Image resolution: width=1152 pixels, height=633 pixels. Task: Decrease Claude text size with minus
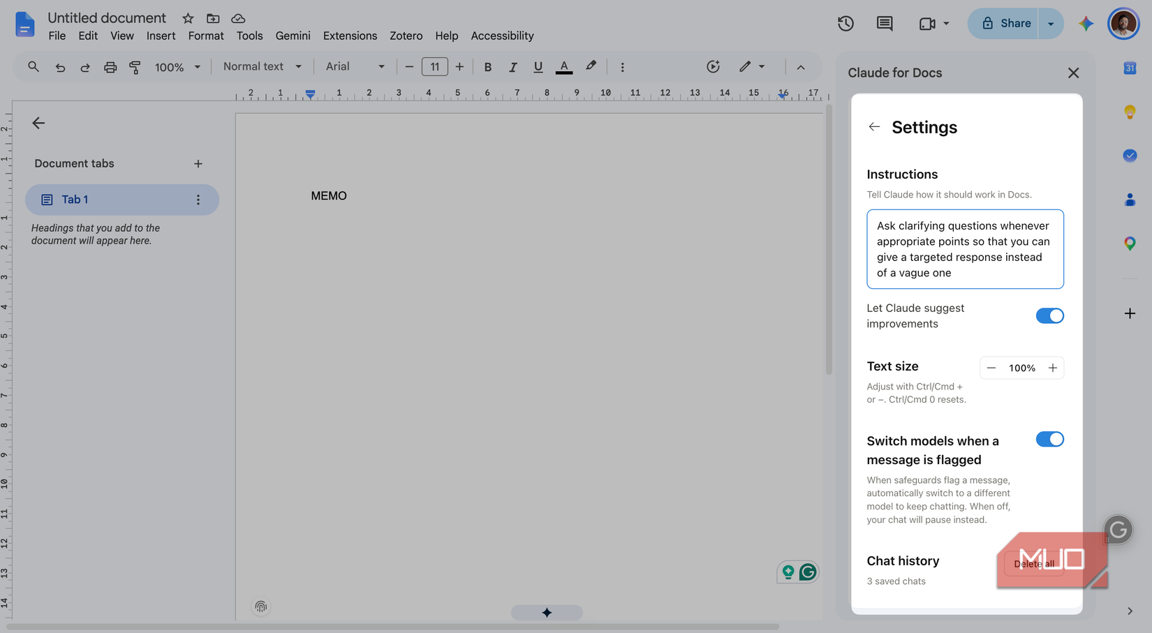click(x=991, y=368)
